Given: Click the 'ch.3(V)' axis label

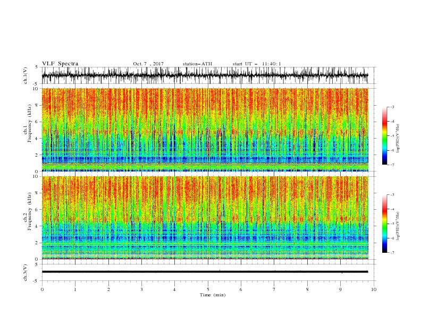Looking at the screenshot, I should pos(26,272).
